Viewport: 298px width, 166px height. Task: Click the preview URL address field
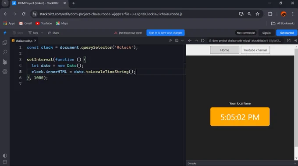(x=245, y=40)
